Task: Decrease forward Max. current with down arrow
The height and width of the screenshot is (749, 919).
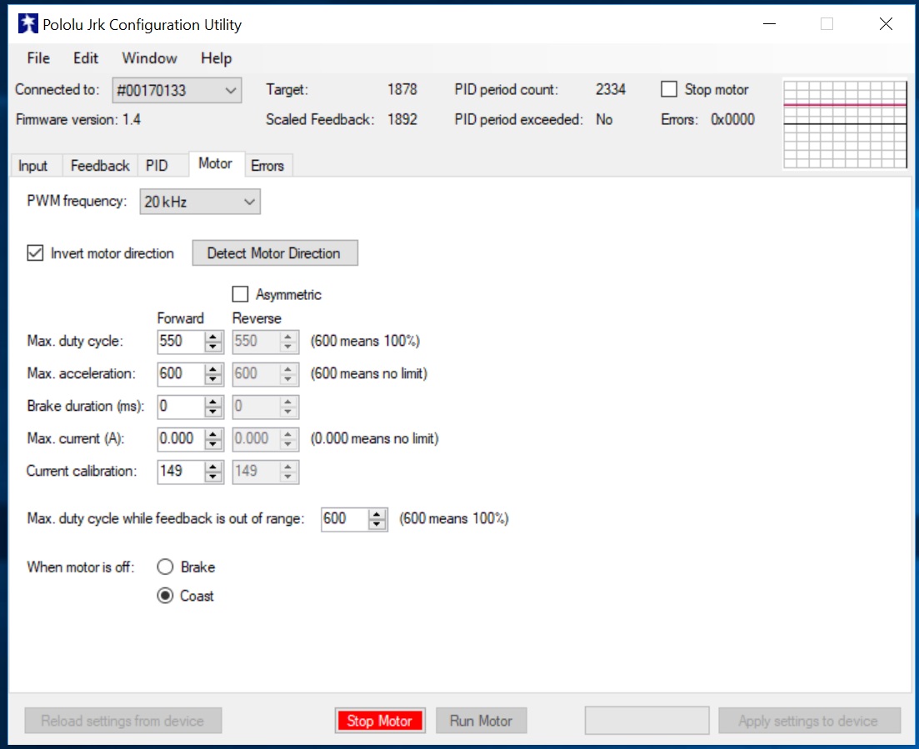Action: (x=213, y=444)
